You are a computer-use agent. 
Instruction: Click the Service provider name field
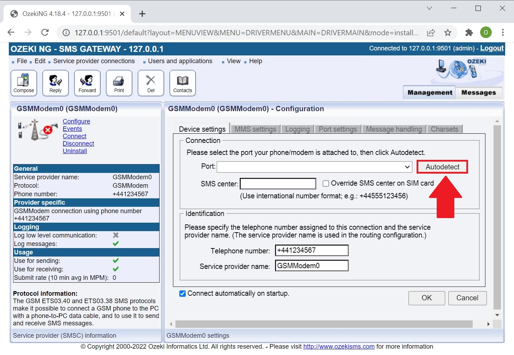[x=312, y=266]
